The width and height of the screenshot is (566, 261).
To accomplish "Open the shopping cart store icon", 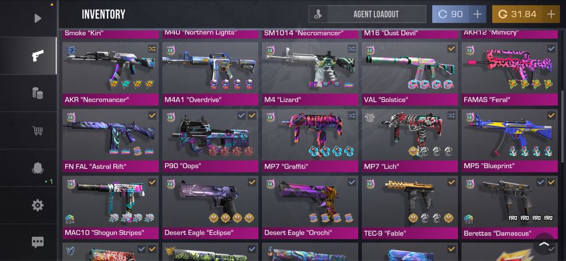I will [x=37, y=131].
